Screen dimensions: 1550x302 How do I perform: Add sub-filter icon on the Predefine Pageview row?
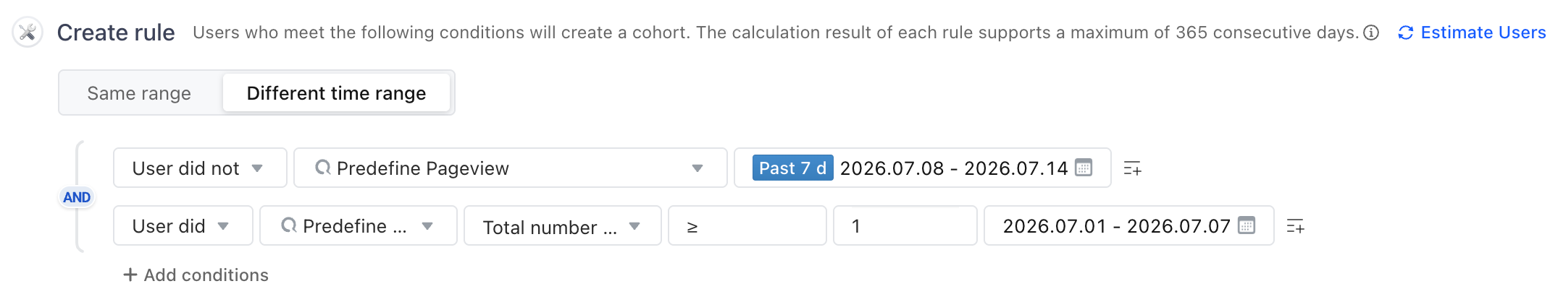point(1132,168)
